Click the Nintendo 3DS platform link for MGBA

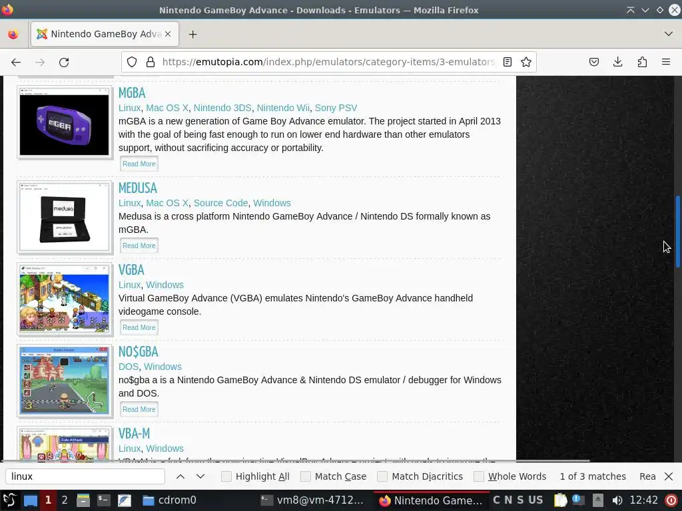click(x=222, y=108)
